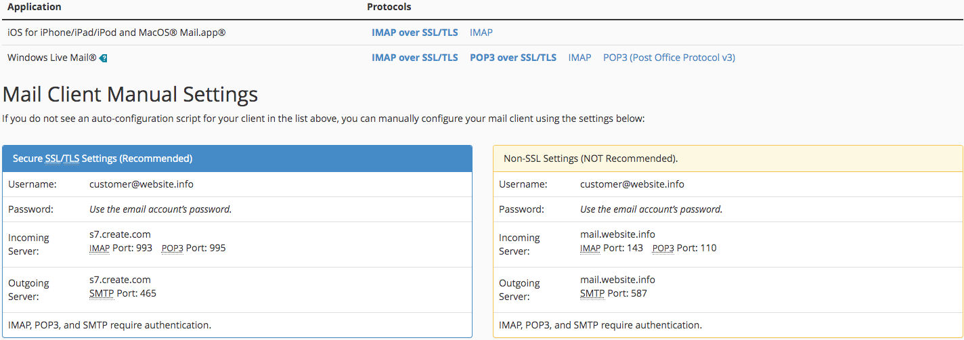Click the Non-SSL Settings (NOT Recommended) header
Viewport: 964px width, 340px height.
click(x=590, y=158)
